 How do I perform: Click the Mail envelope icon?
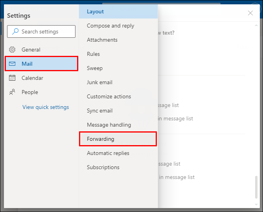(x=13, y=64)
